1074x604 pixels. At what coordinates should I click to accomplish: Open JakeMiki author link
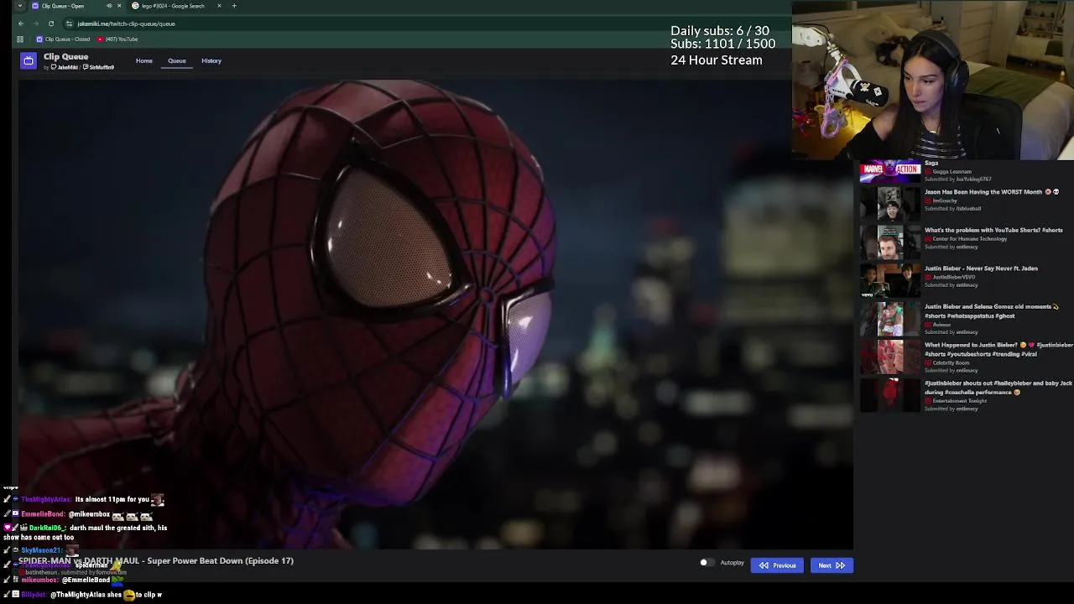[x=65, y=67]
